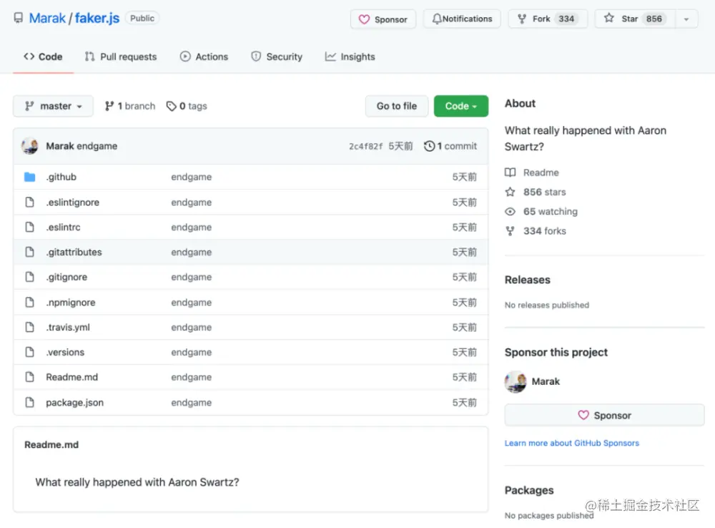Image resolution: width=715 pixels, height=528 pixels.
Task: Switch to the Actions tab
Action: click(x=204, y=57)
